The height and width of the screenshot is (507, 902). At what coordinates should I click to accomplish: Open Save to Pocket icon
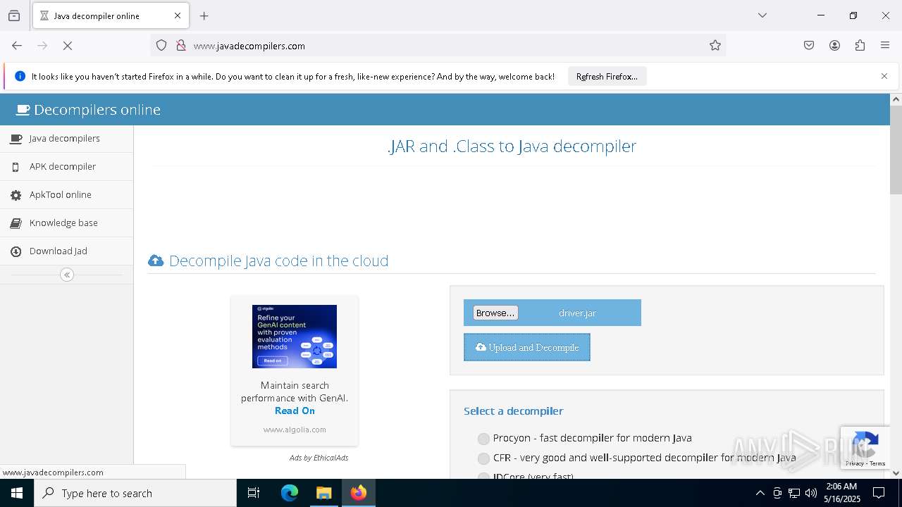coord(809,46)
